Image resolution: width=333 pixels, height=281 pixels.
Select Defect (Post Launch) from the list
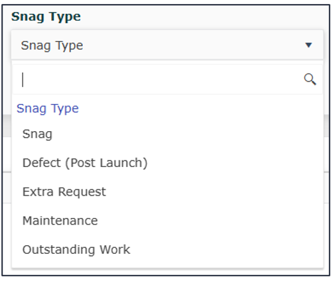tap(167, 163)
